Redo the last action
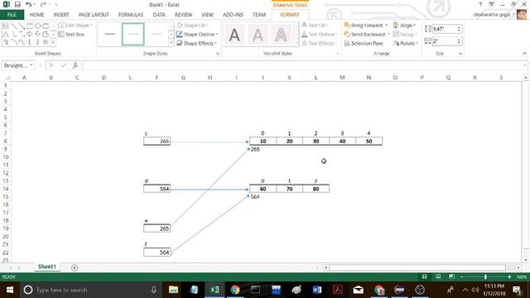This screenshot has width=530, height=298. (43, 5)
